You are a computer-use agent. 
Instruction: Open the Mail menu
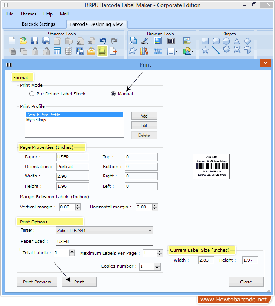[x=64, y=14]
